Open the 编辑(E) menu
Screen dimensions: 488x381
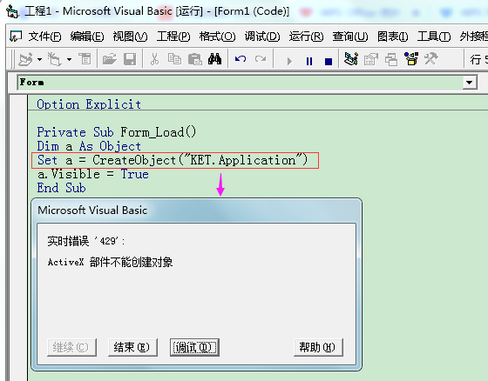(87, 37)
